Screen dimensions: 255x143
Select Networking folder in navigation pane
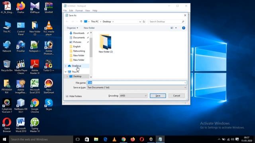pyautogui.click(x=79, y=51)
